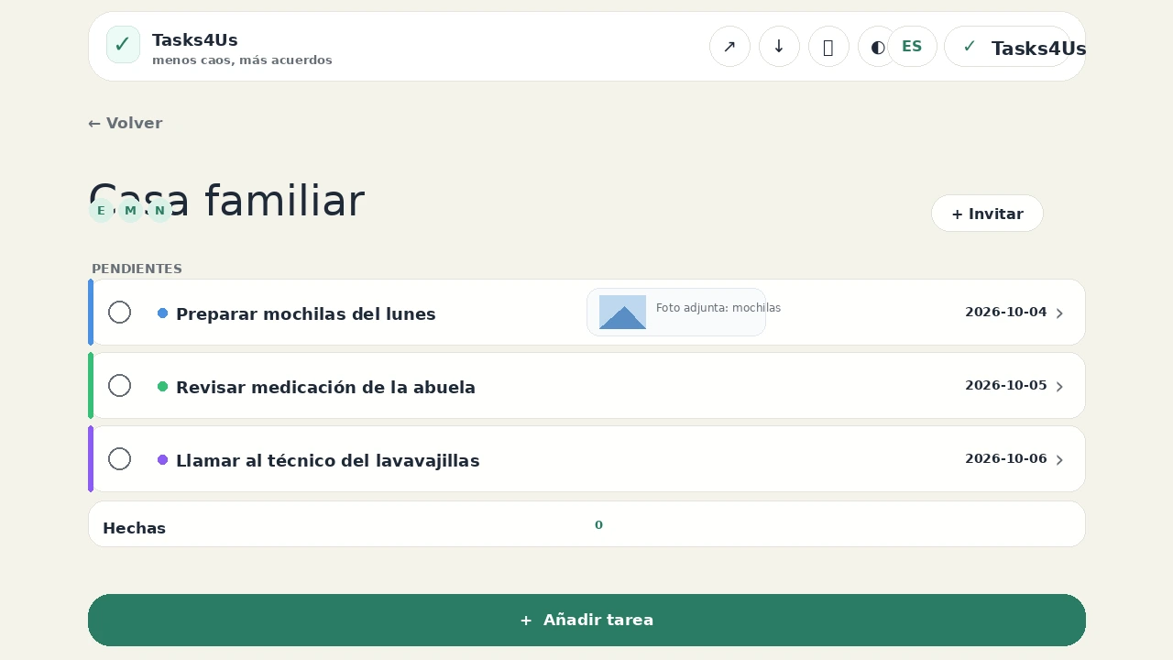This screenshot has height=660, width=1173.
Task: Click the "Preparar mochilas del lunes" title
Action: tap(306, 314)
